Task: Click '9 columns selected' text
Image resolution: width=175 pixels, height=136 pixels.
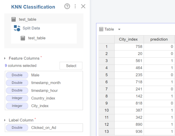Action: coord(21,66)
